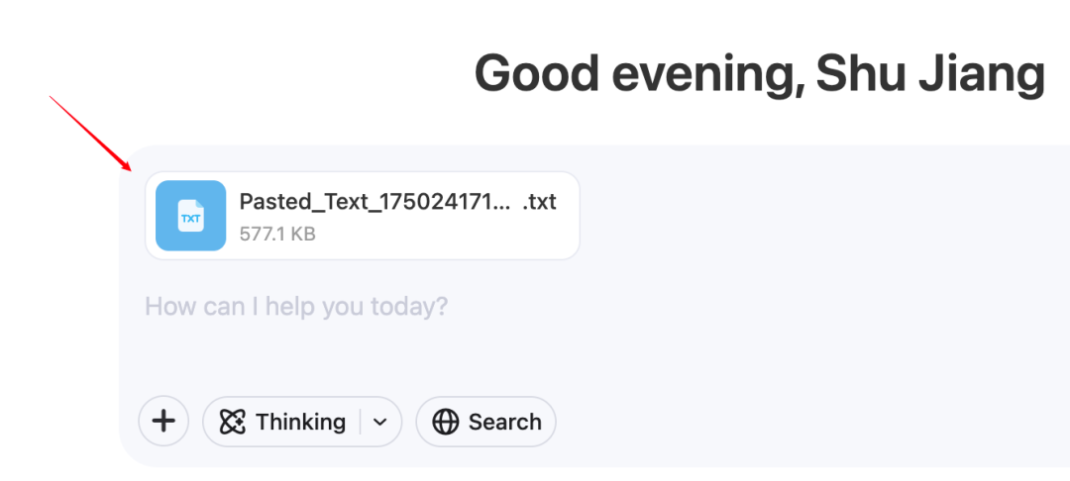The image size is (1070, 481).
Task: Click empty space right of the Search button
Action: click(793, 423)
